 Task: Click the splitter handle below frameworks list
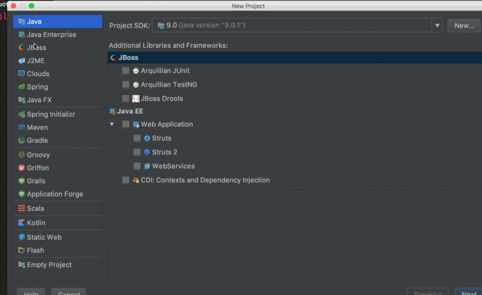click(x=295, y=188)
